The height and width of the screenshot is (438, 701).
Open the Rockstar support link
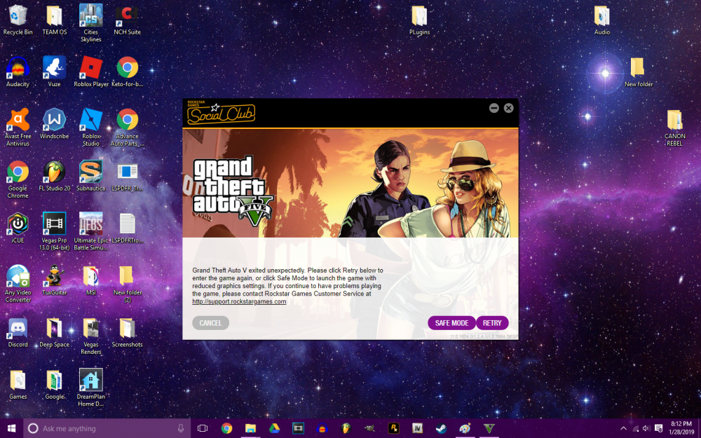point(239,301)
